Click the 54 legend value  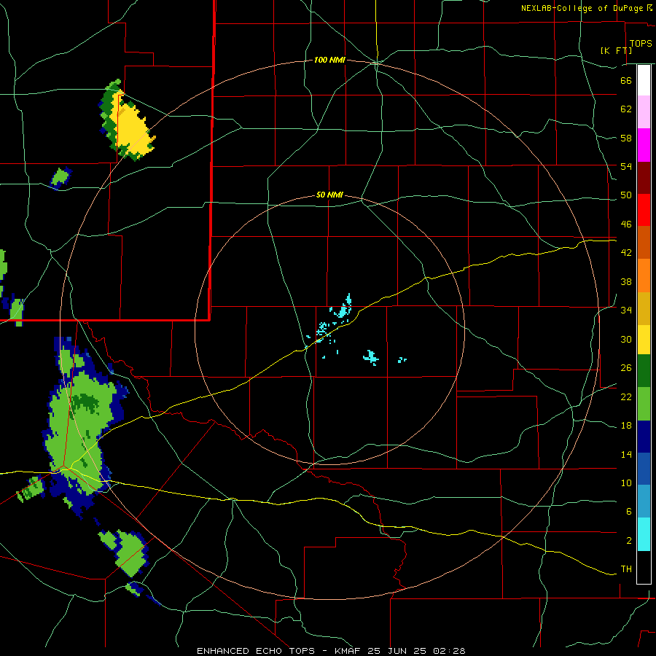click(x=626, y=166)
